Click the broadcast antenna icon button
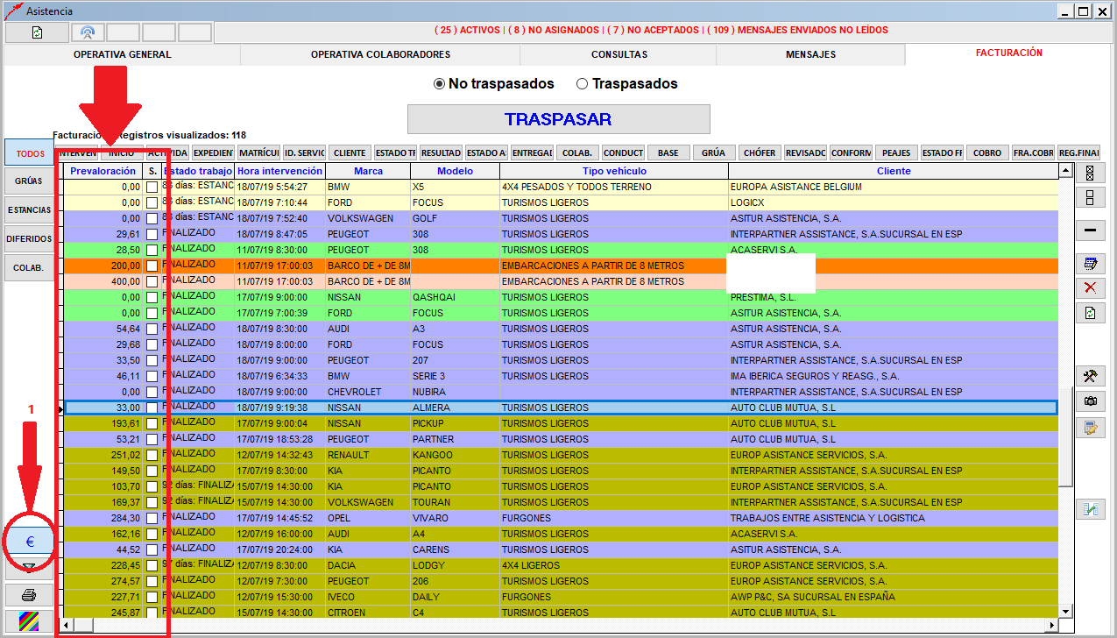This screenshot has width=1117, height=638. [x=88, y=32]
